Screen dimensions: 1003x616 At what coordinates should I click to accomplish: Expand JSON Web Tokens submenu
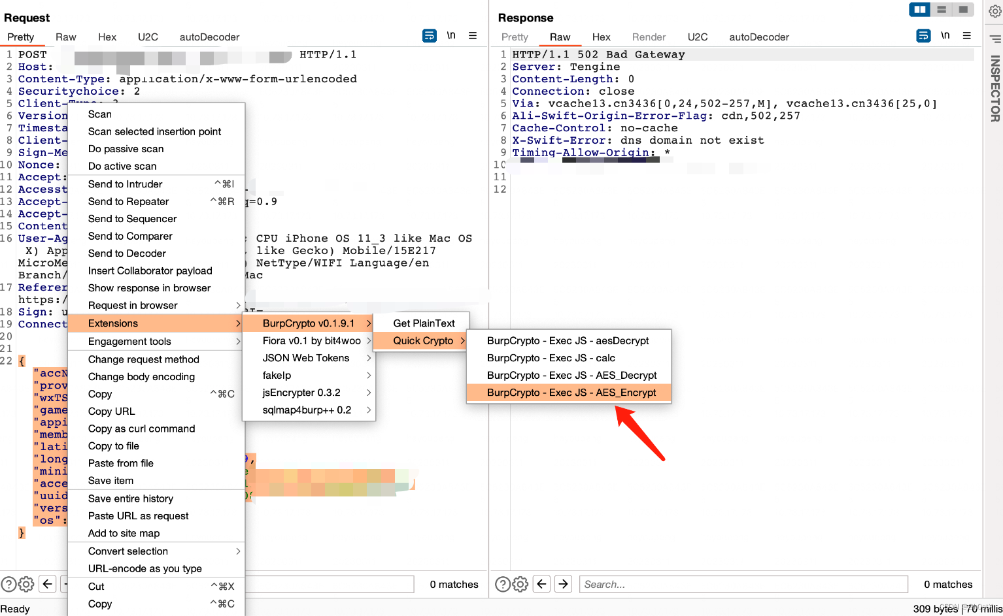click(x=309, y=358)
